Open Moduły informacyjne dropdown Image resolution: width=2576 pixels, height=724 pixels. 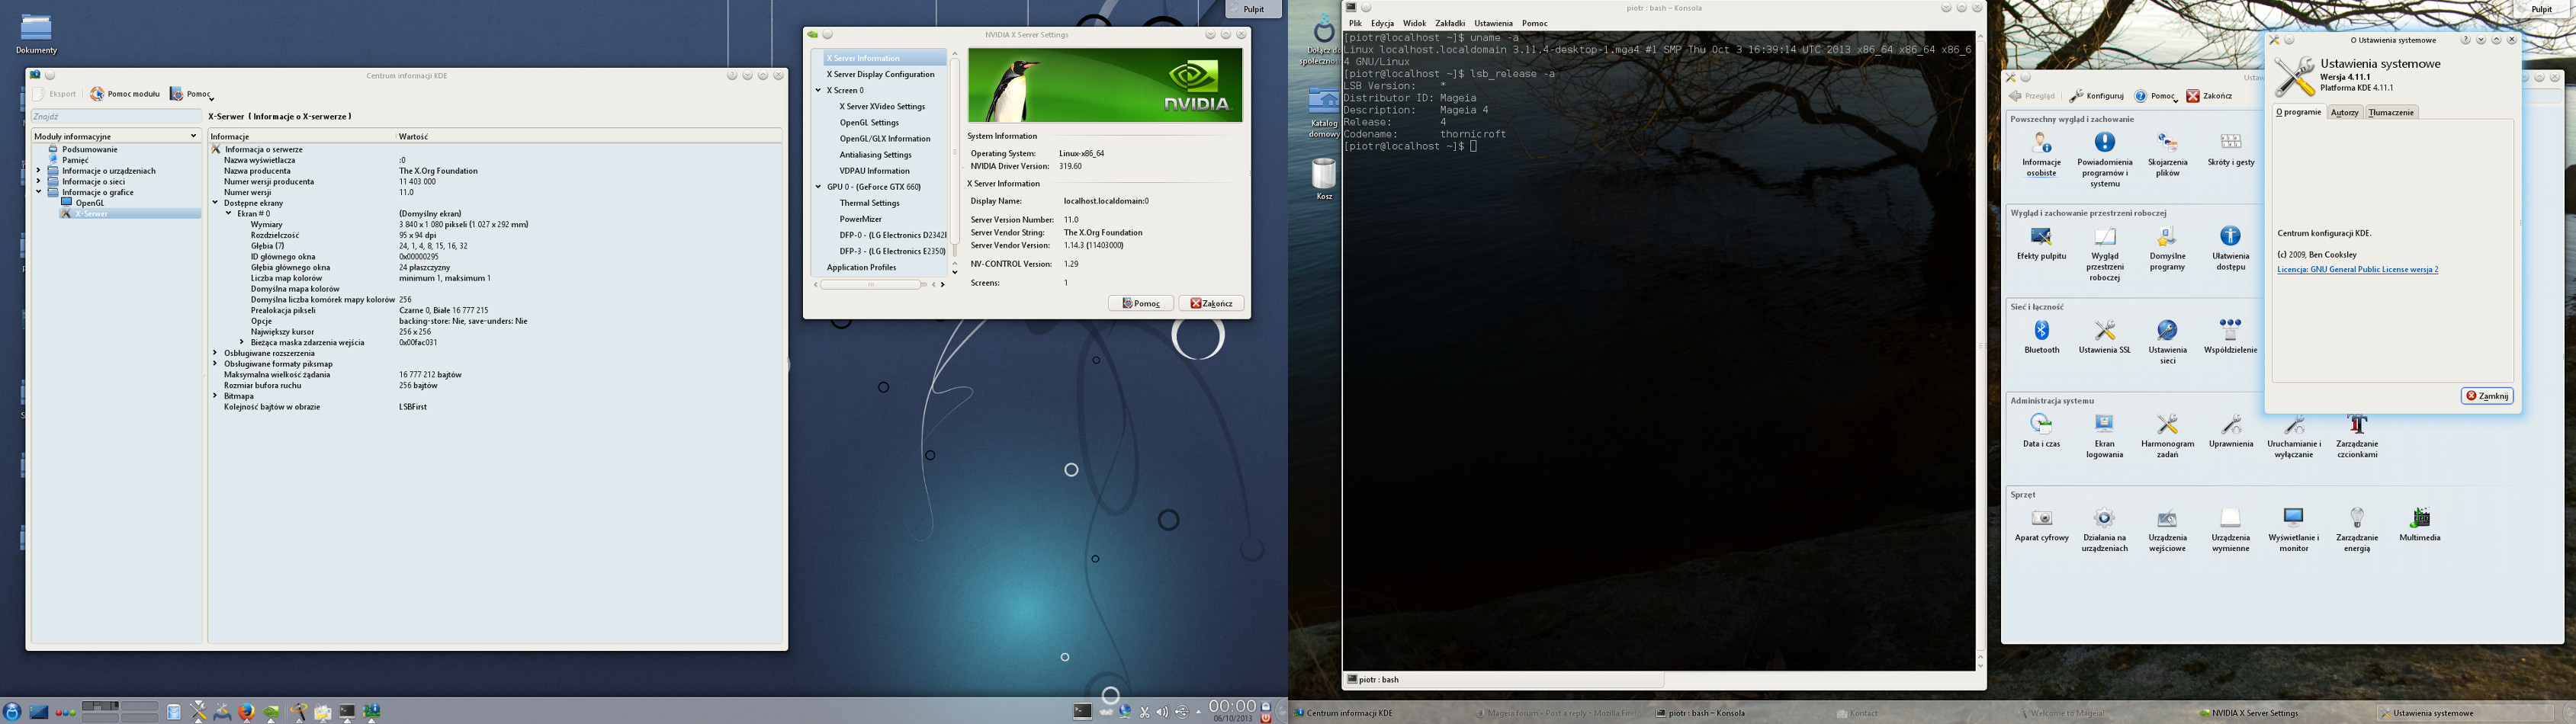pyautogui.click(x=116, y=136)
